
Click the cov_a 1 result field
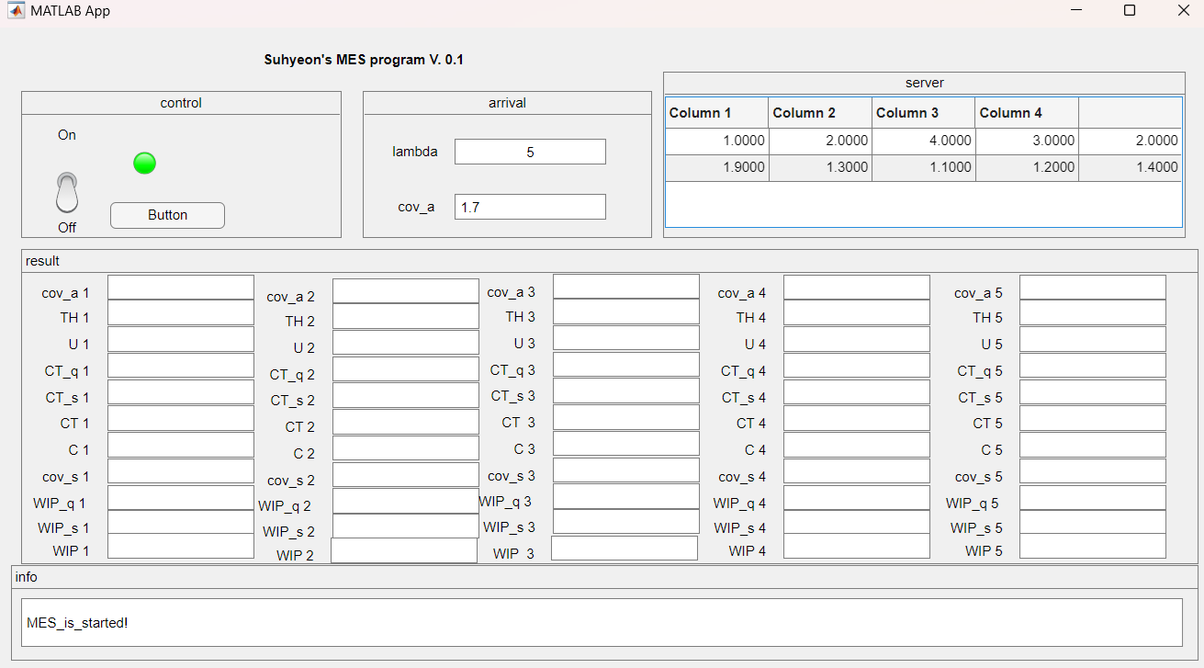click(x=181, y=288)
